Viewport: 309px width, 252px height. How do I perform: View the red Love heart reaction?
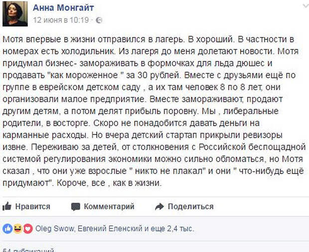click(x=28, y=229)
